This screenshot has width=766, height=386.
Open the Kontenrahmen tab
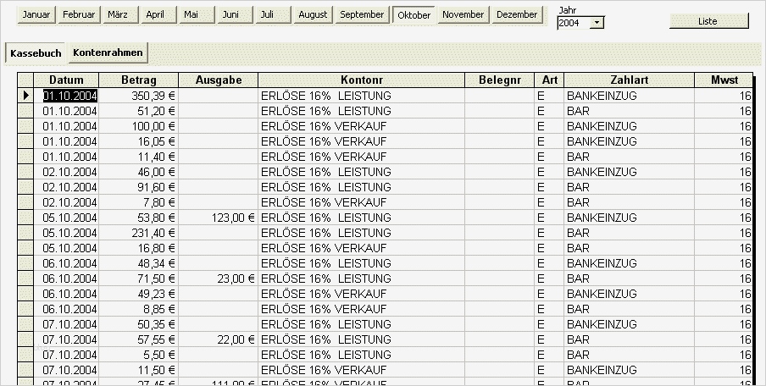point(108,52)
